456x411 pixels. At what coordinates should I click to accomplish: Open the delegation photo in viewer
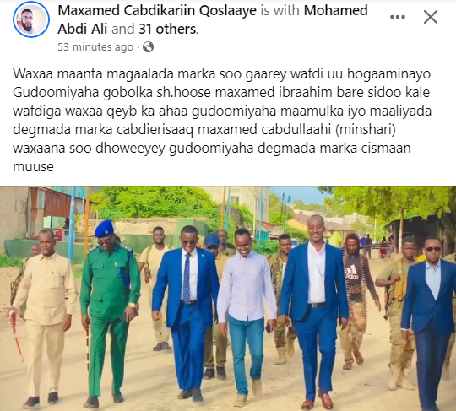pos(228,298)
